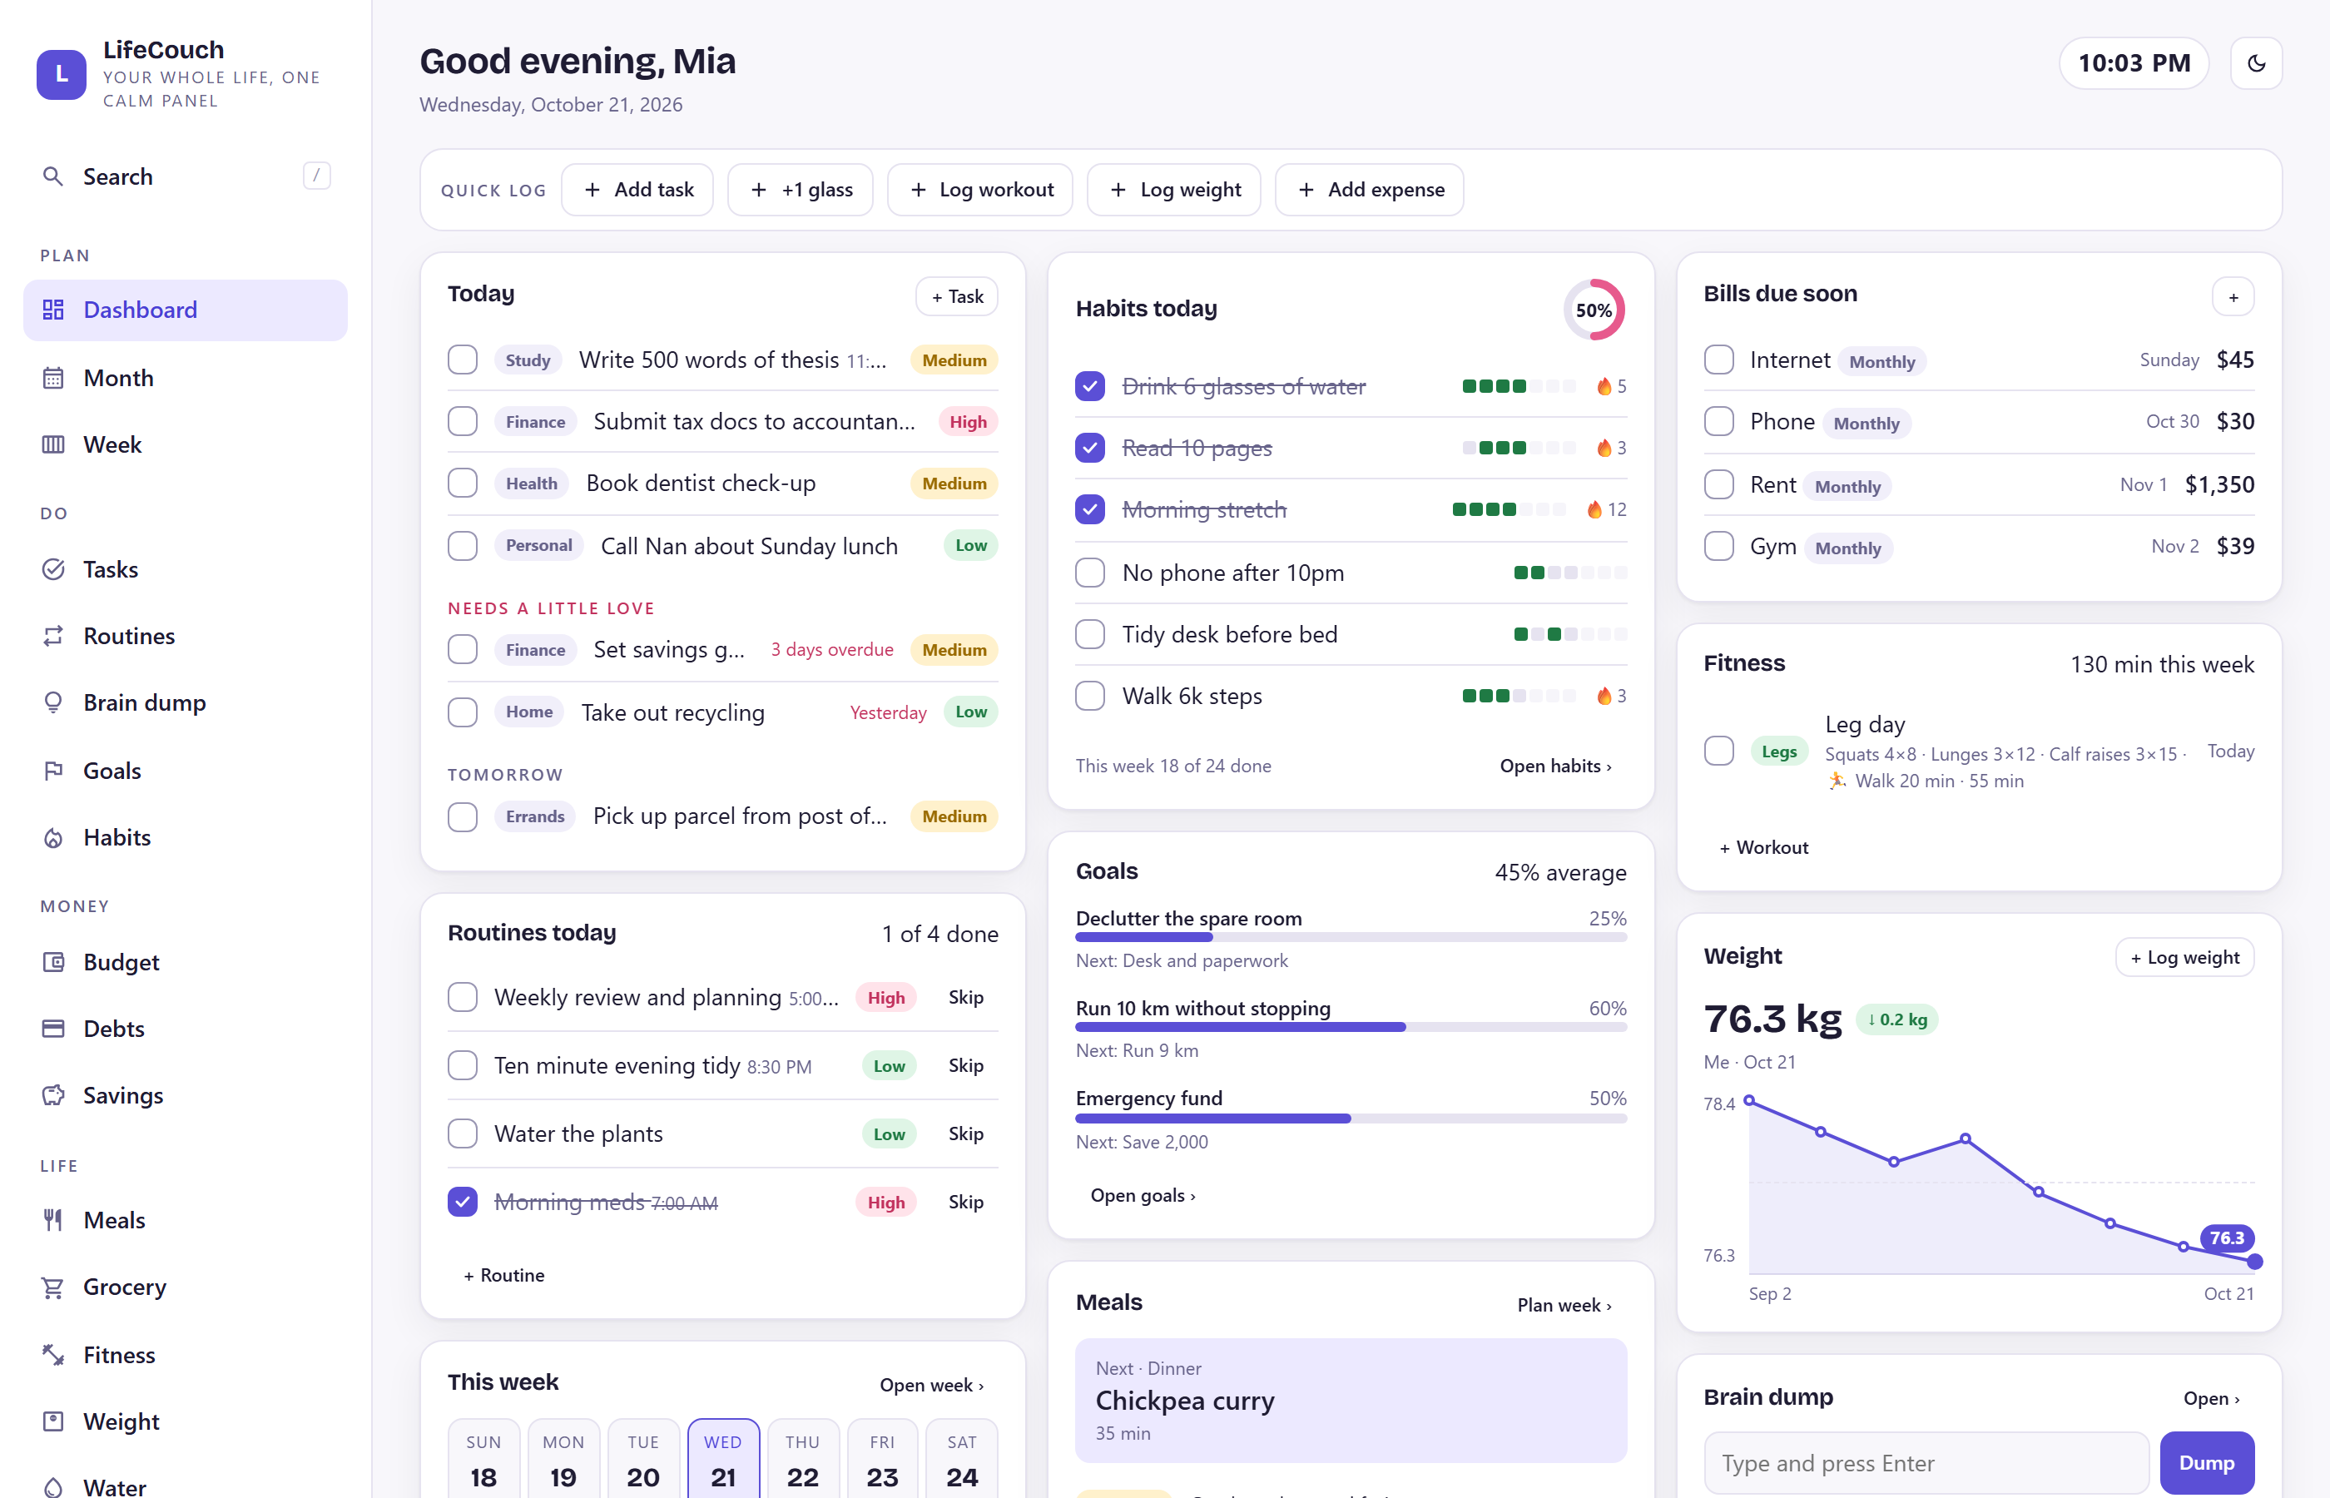Click the Habits flame icon in sidebar
The width and height of the screenshot is (2330, 1498).
click(53, 837)
